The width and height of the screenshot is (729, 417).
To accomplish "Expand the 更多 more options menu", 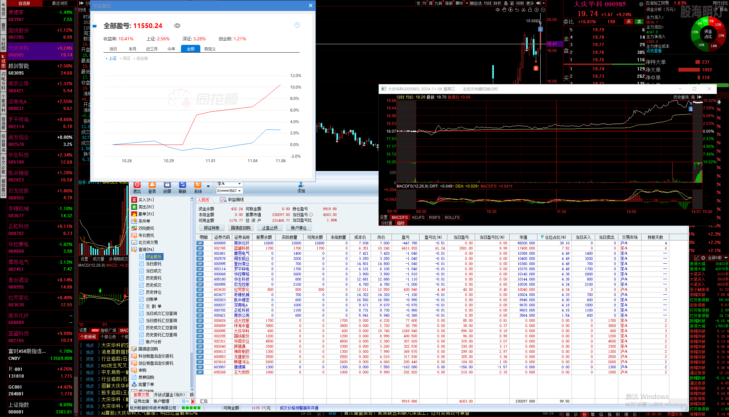I will pyautogui.click(x=530, y=3).
